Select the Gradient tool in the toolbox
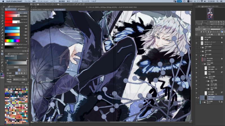This screenshot has height=126, width=225. 2,54
